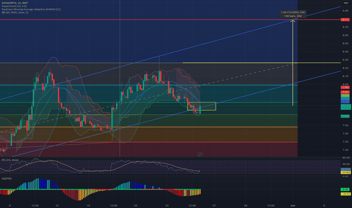This screenshot has width=352, height=208.
Task: Click the yellow 37.08 RSI value tag
Action: 346,172
